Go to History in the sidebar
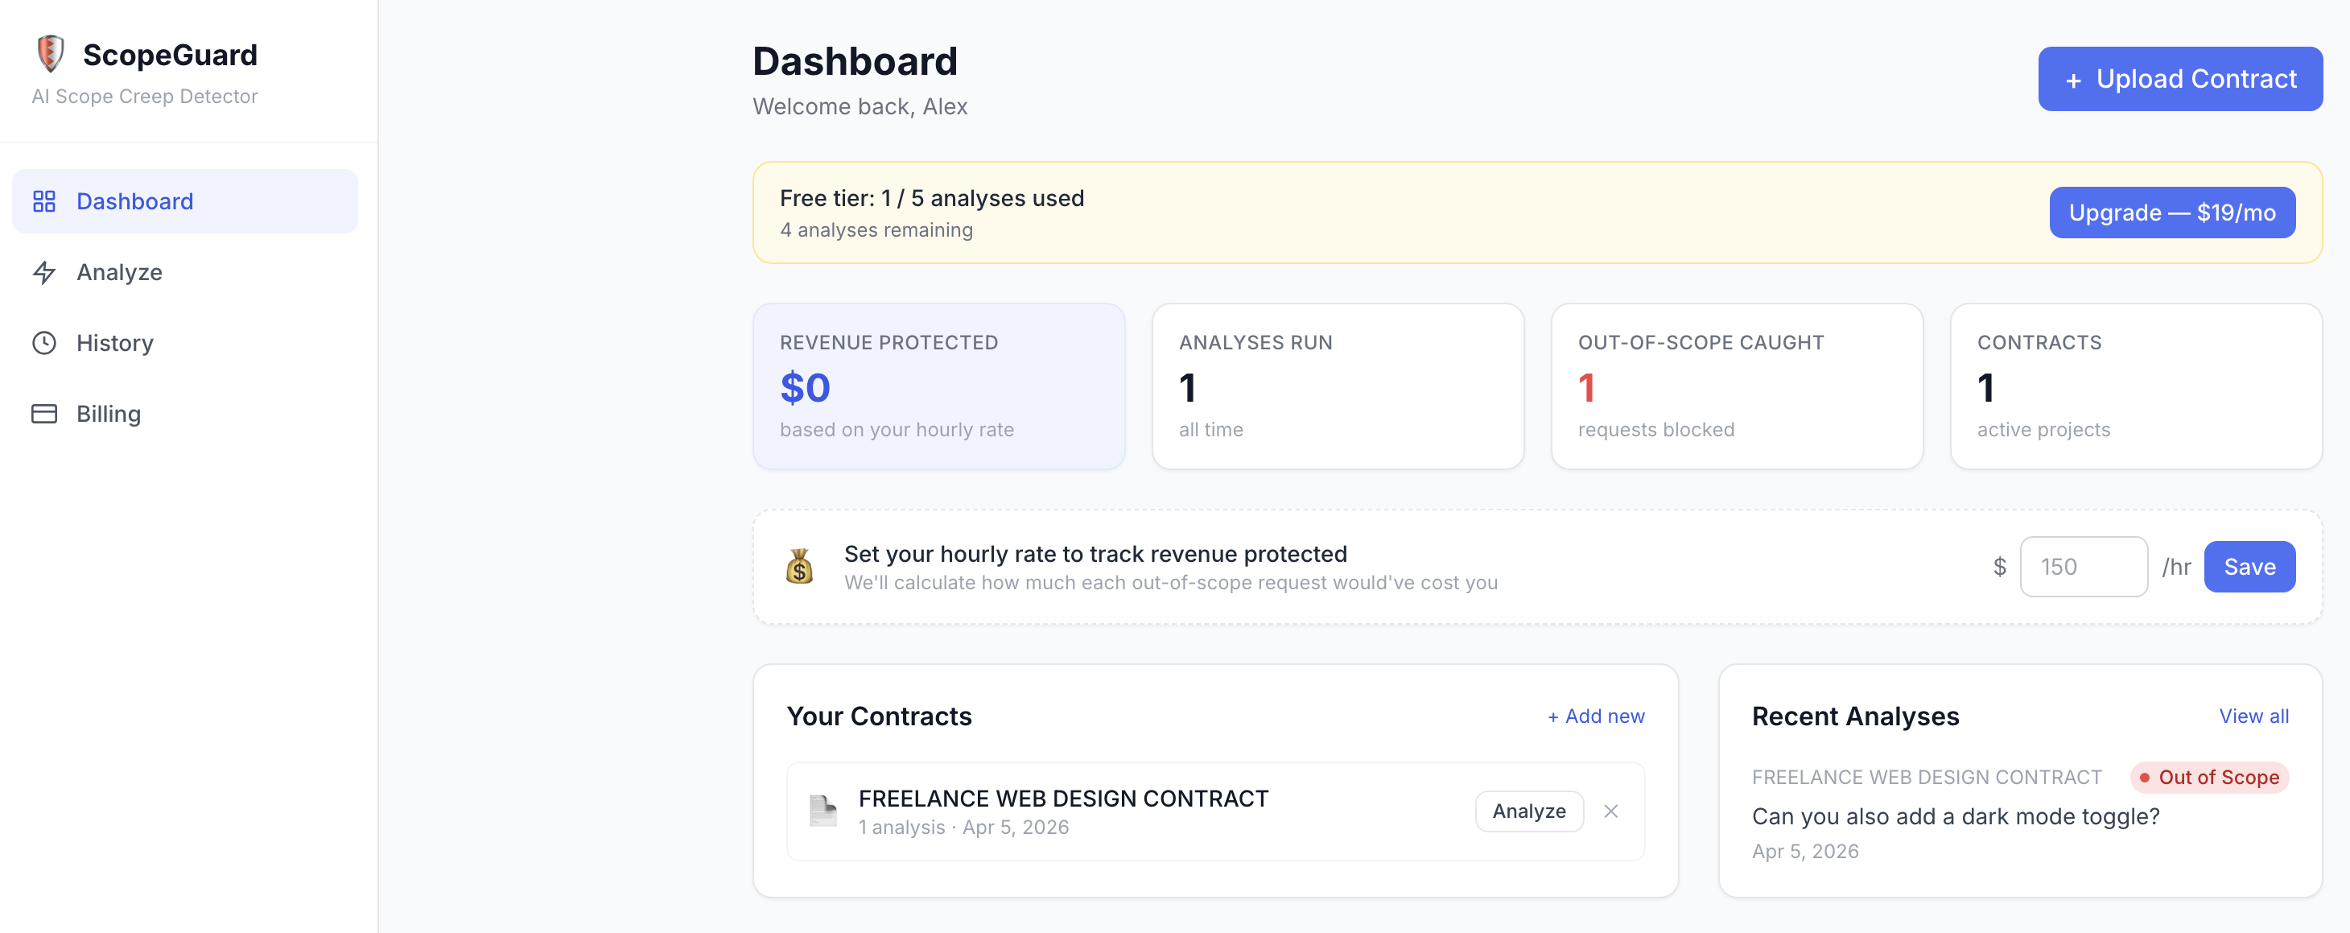The image size is (2350, 933). click(x=115, y=343)
